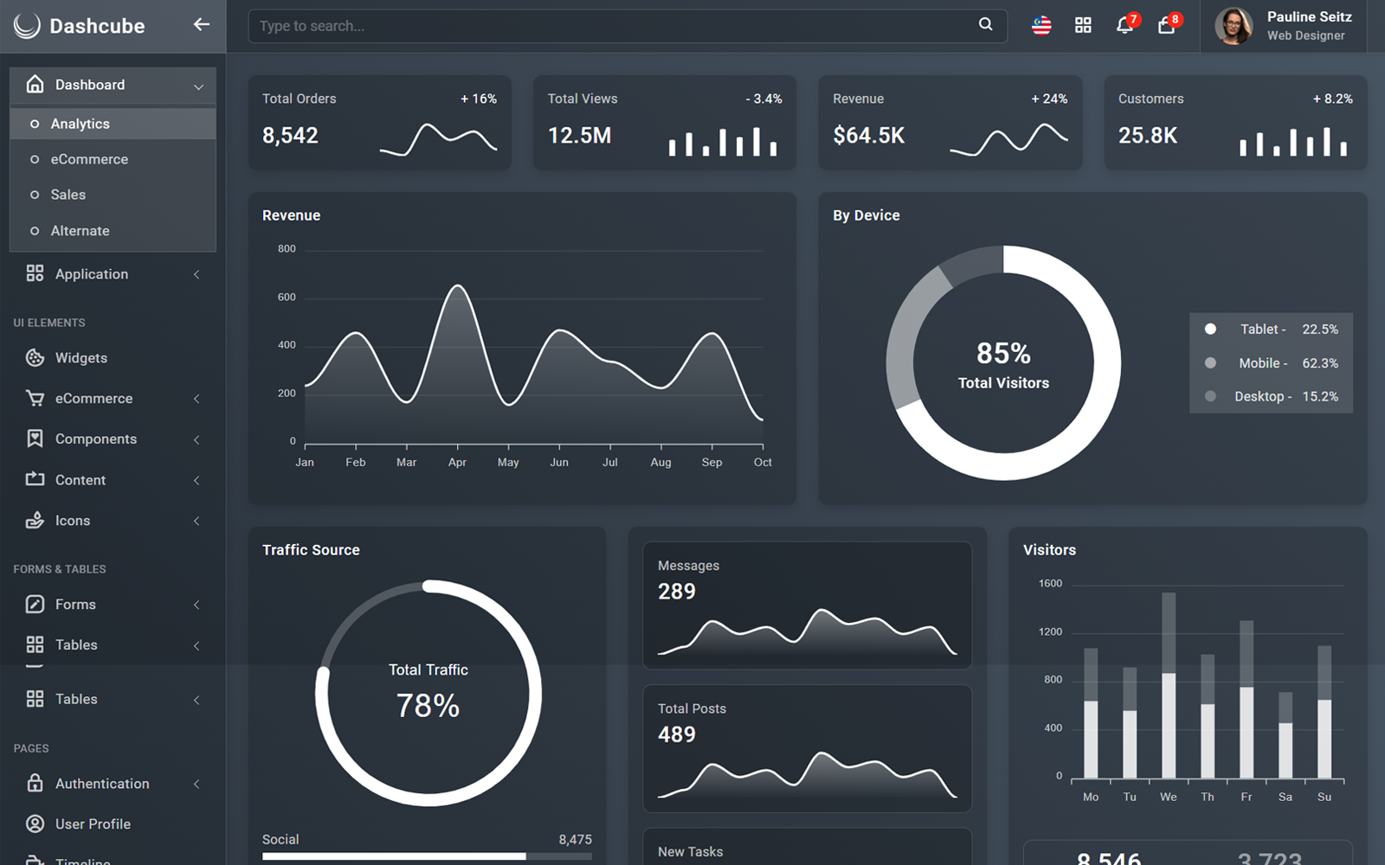Collapse the Dashboard menu group
The width and height of the screenshot is (1385, 865).
click(90, 85)
